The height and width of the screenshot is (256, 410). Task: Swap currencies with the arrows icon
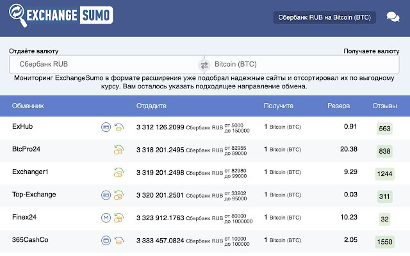point(204,65)
